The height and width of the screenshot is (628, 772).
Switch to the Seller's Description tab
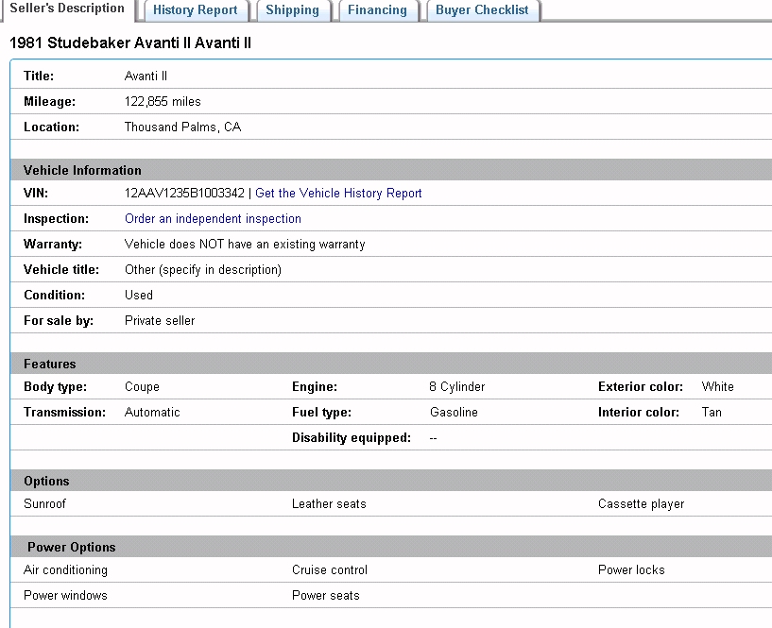tap(67, 8)
